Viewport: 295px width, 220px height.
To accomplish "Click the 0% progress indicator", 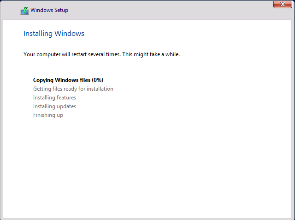I will (97, 80).
